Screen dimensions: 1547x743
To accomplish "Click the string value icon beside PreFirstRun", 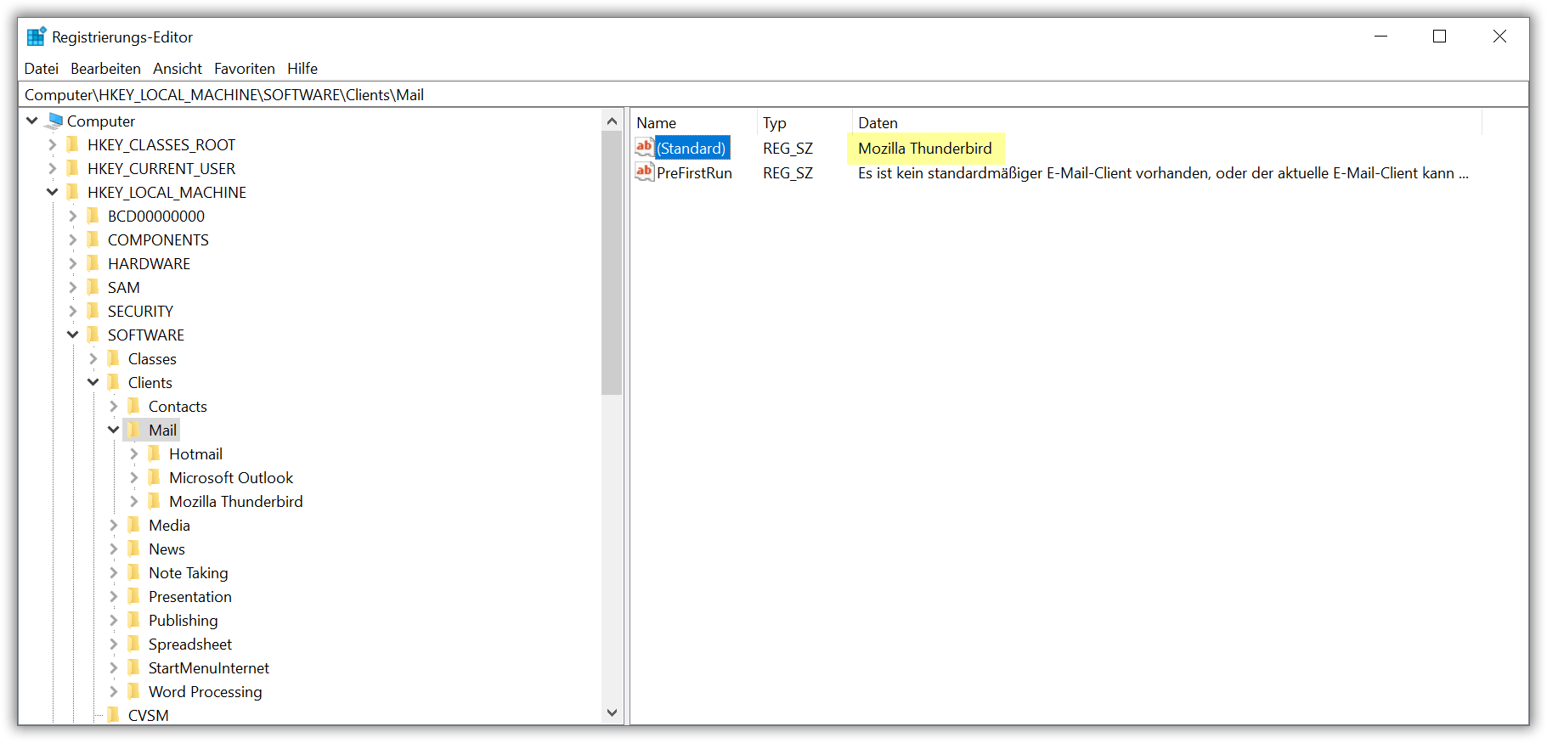I will tap(645, 172).
